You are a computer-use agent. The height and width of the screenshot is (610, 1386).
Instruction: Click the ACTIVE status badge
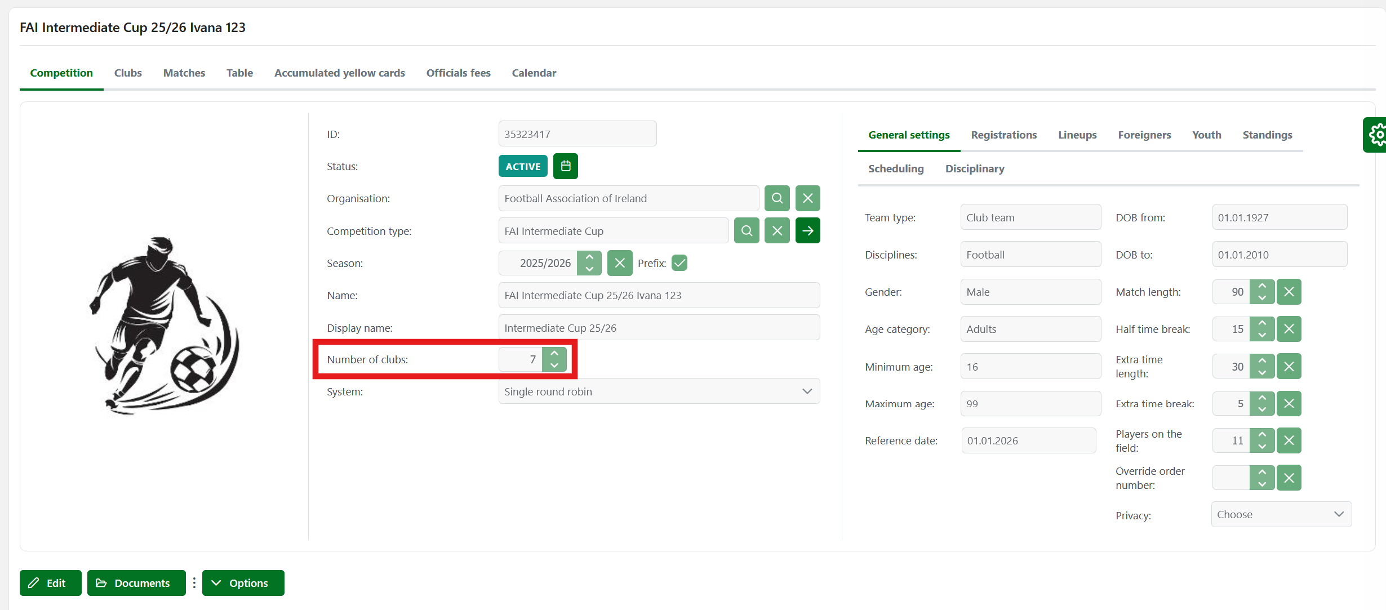point(523,166)
